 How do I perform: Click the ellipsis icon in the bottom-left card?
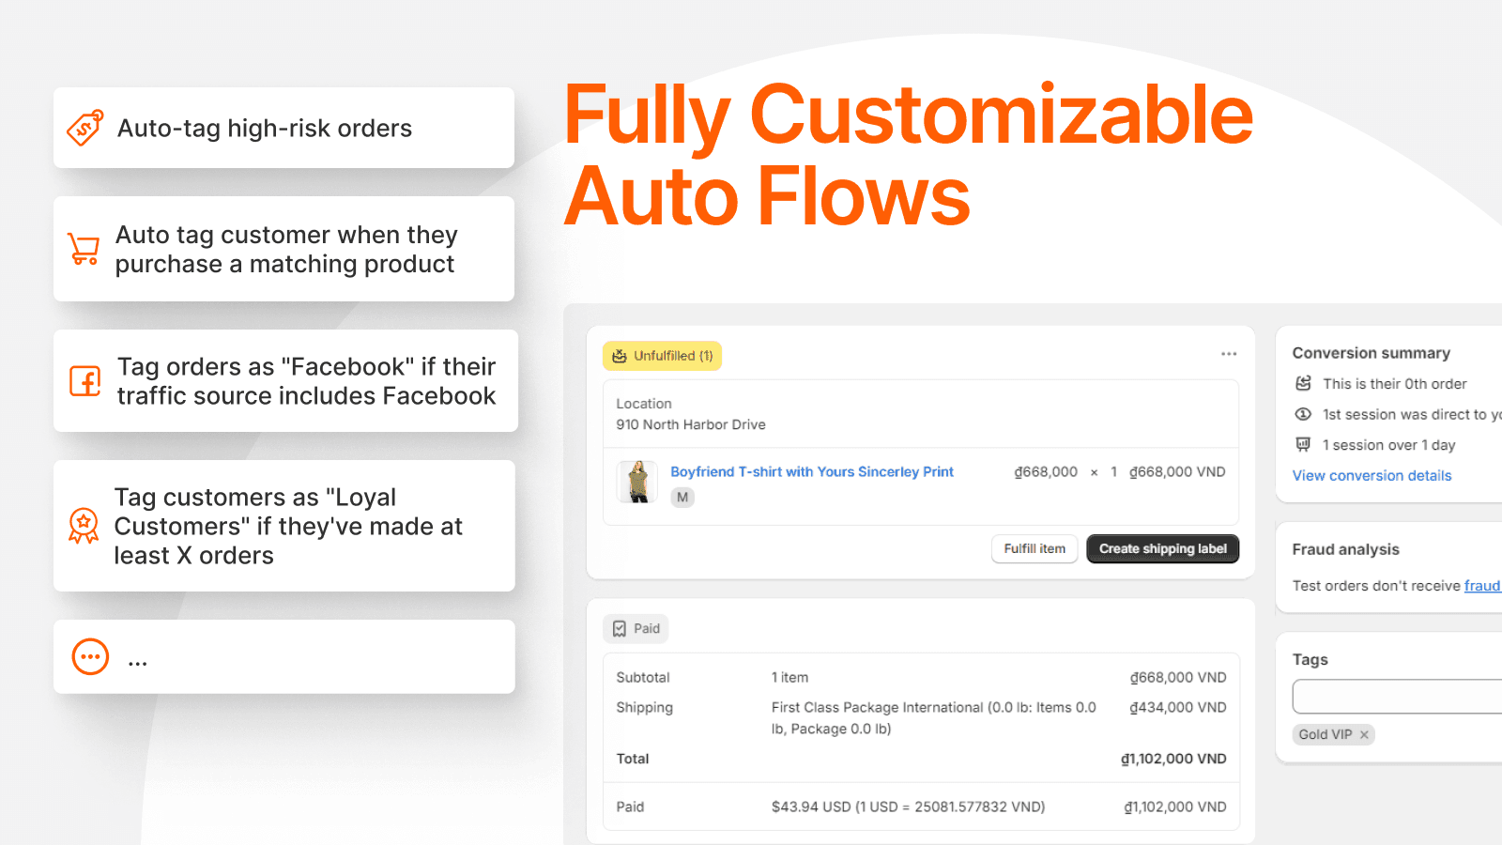(x=89, y=657)
